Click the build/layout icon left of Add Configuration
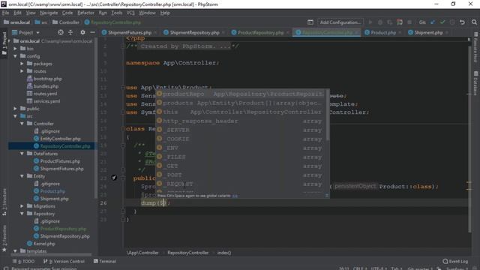This screenshot has width=480, height=270. 310,22
